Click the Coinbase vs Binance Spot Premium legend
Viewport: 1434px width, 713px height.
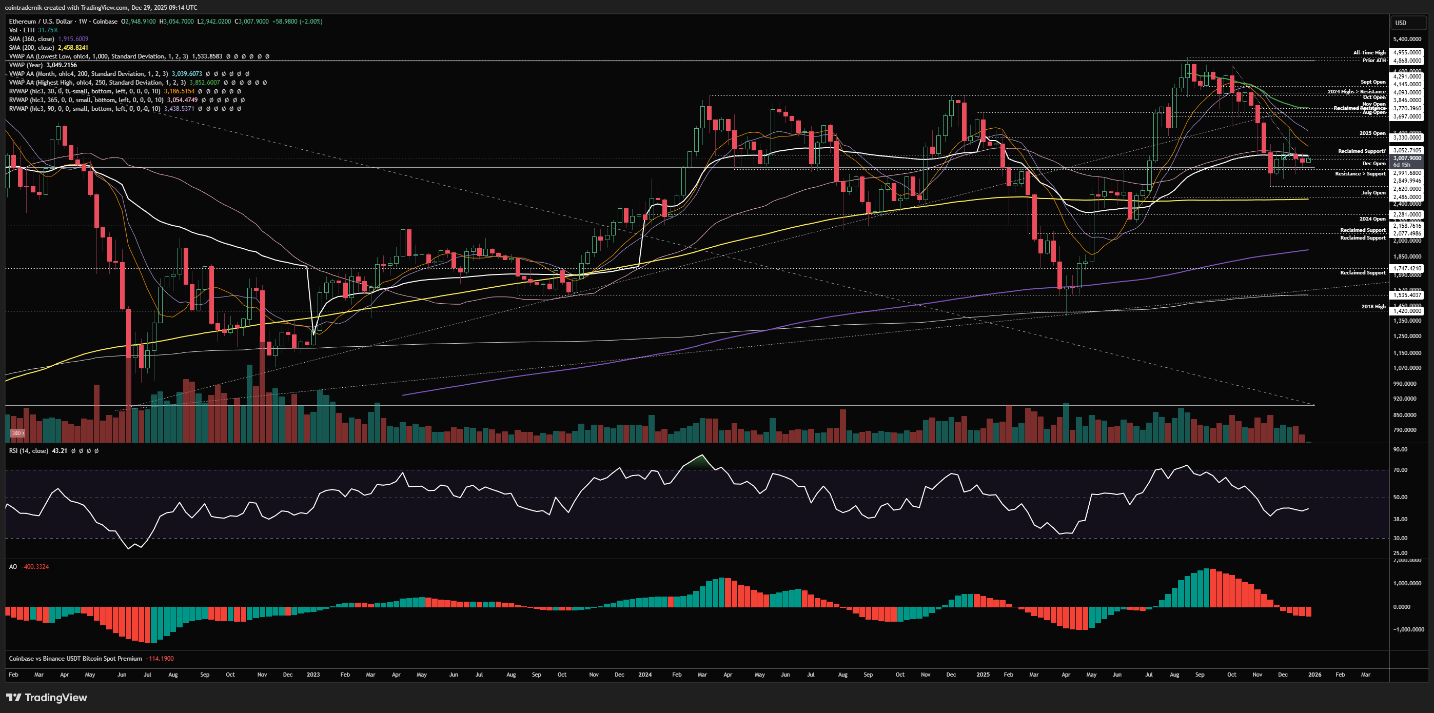tap(75, 659)
